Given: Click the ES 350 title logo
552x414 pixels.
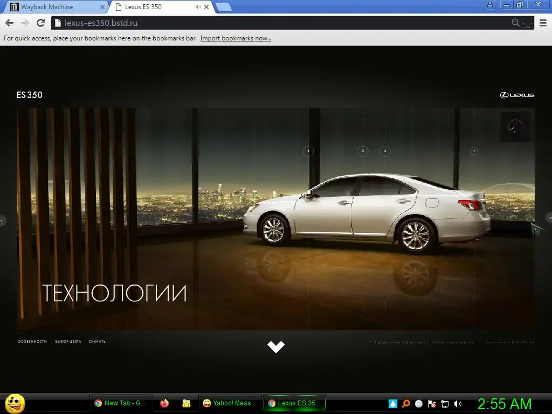Looking at the screenshot, I should (x=30, y=95).
